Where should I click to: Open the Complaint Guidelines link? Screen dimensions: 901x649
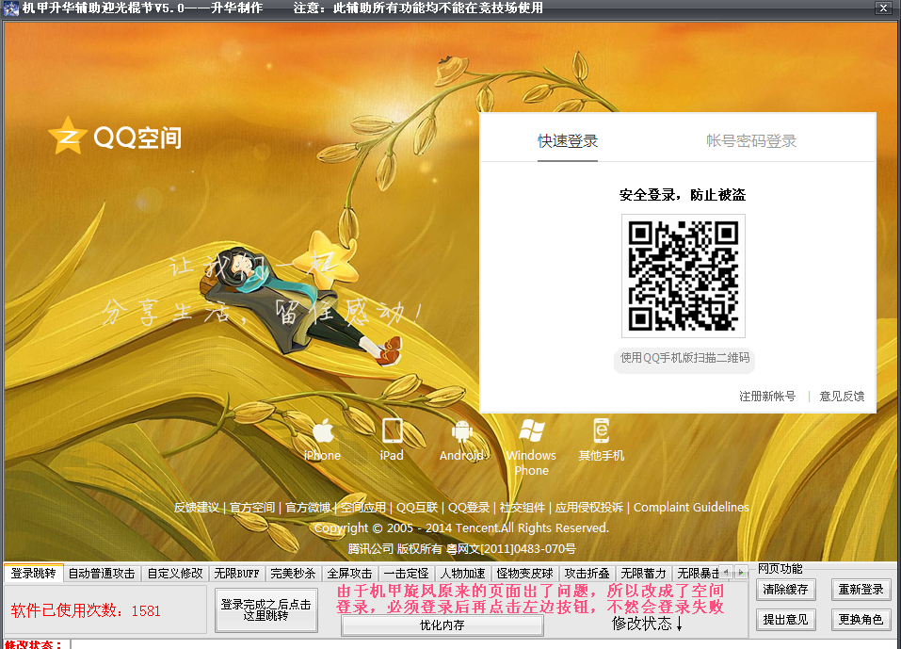click(x=691, y=507)
